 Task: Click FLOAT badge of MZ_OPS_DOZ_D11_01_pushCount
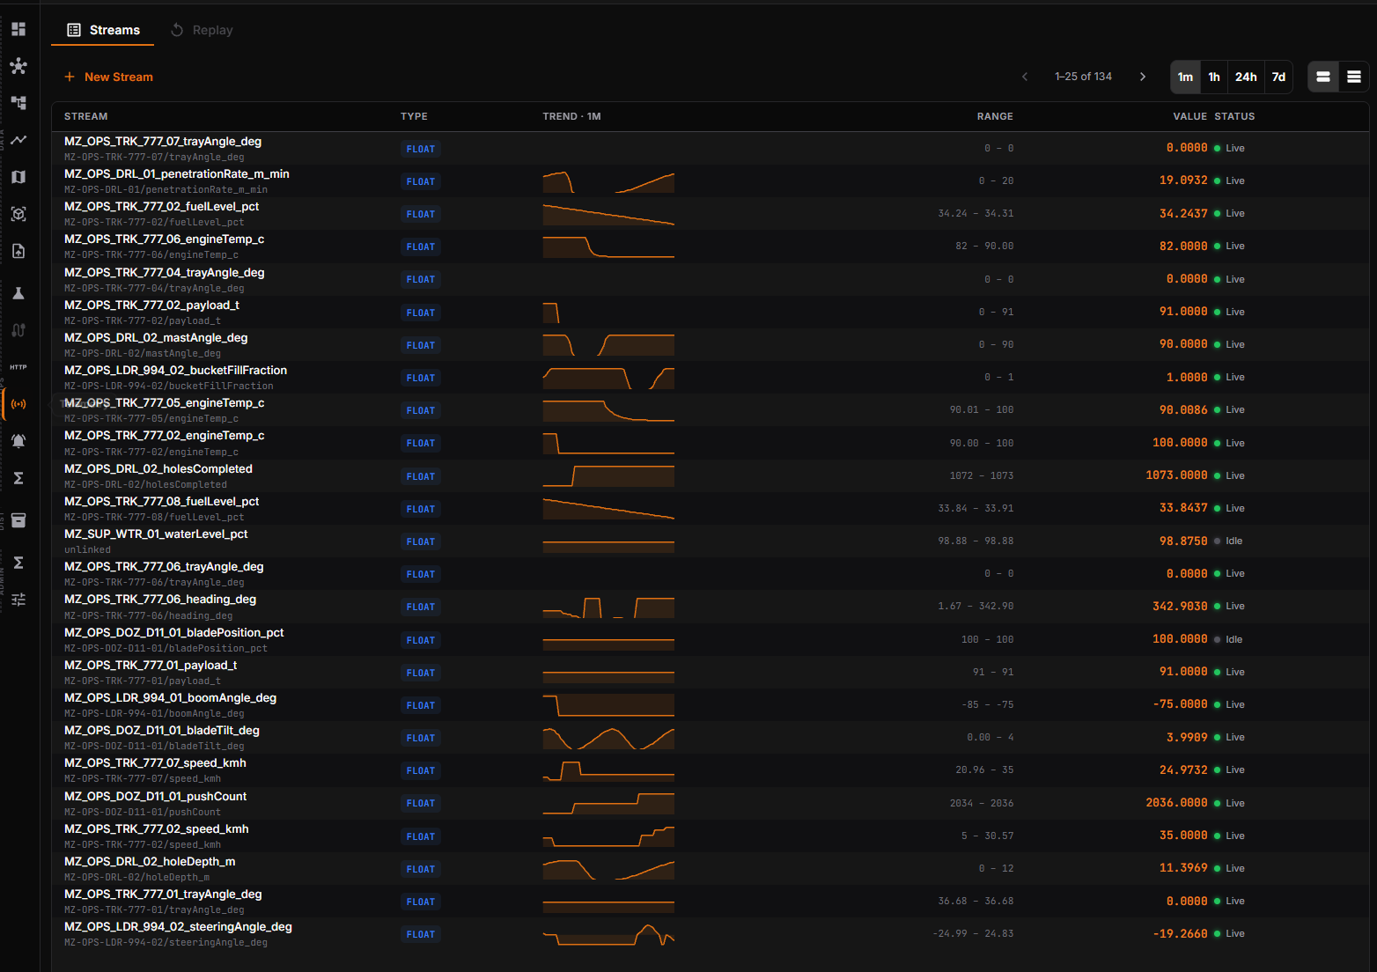click(421, 803)
